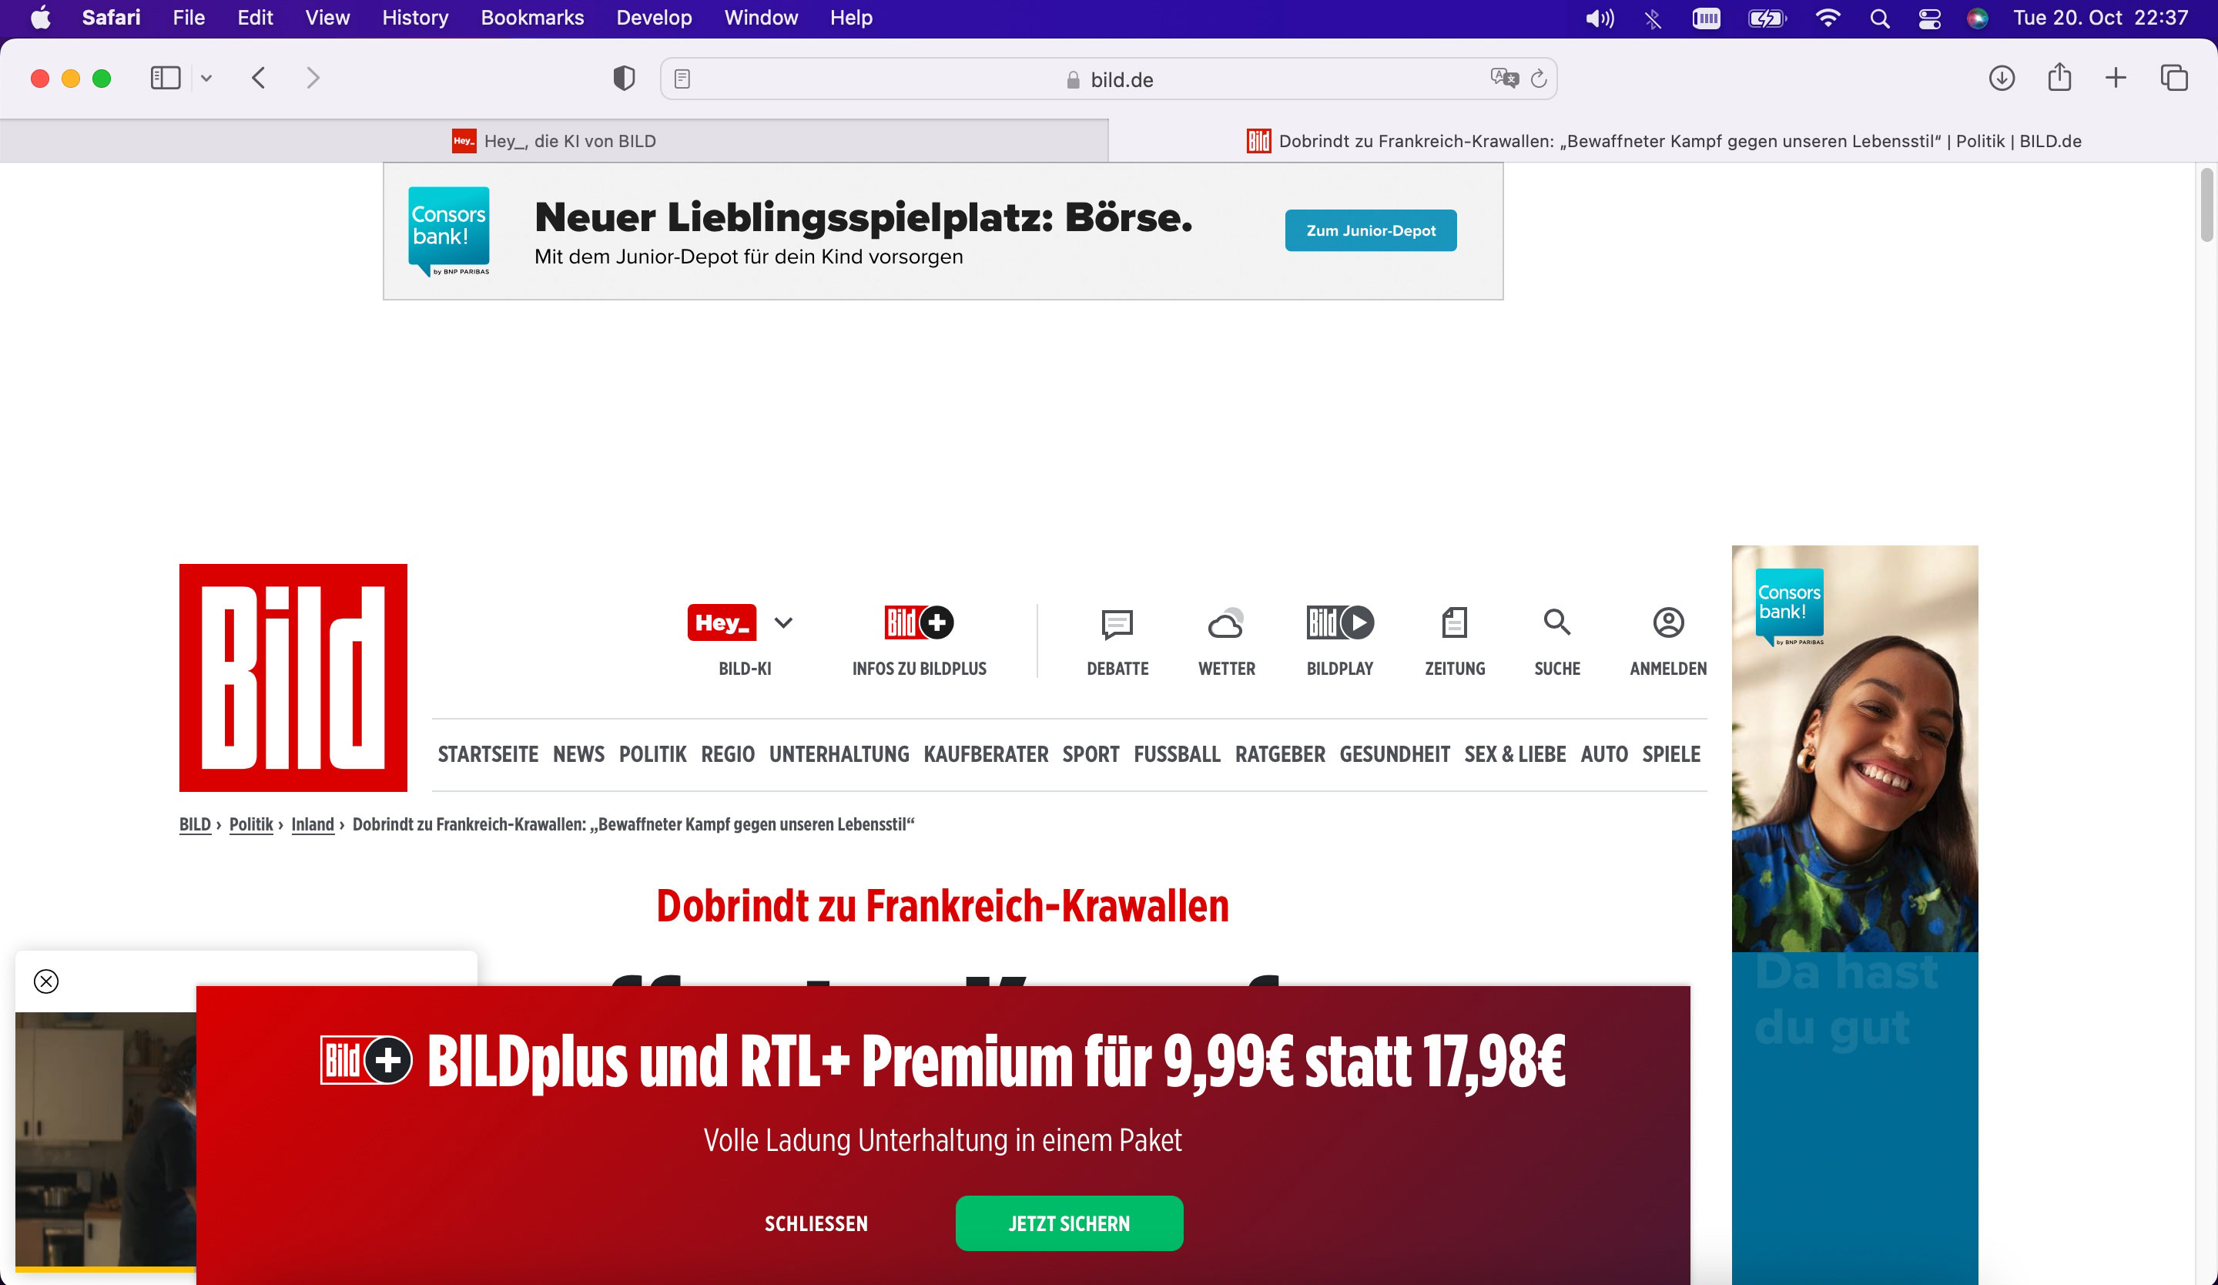Go back to previous page
This screenshot has width=2218, height=1285.
tap(258, 79)
